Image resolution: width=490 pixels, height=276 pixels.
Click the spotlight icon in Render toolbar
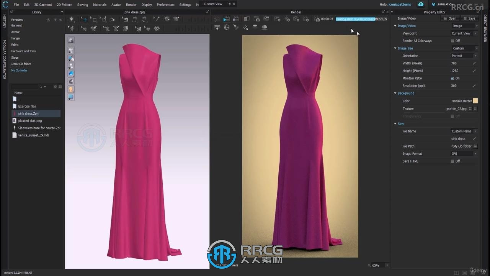[x=236, y=27]
